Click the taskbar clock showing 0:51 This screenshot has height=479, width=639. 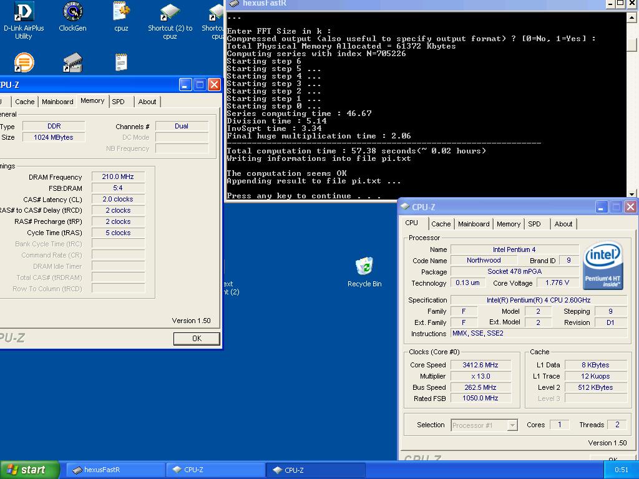click(621, 470)
